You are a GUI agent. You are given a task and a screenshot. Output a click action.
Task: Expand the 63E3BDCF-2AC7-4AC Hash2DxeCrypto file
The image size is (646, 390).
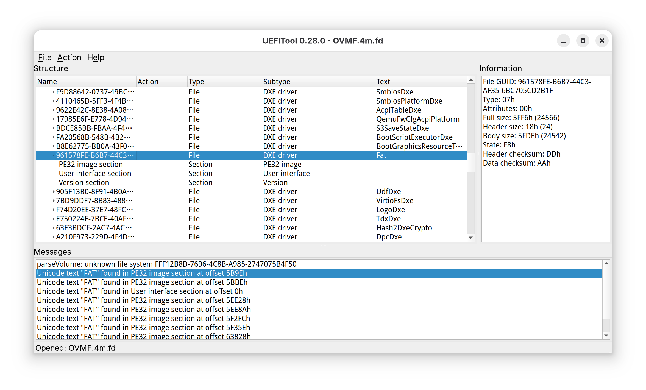(x=54, y=228)
